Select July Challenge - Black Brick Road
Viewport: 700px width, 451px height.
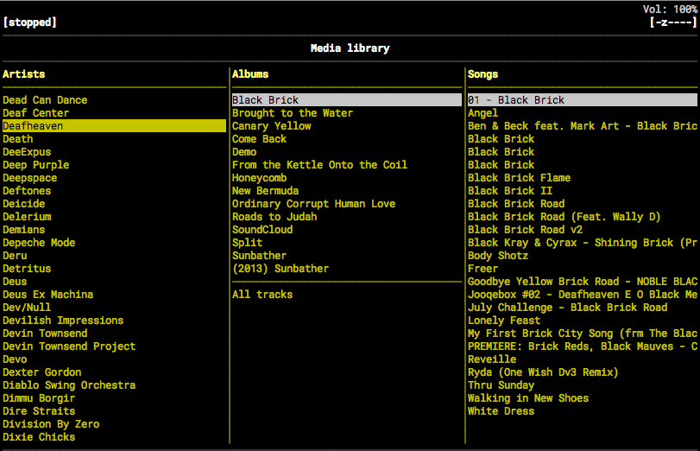(567, 308)
